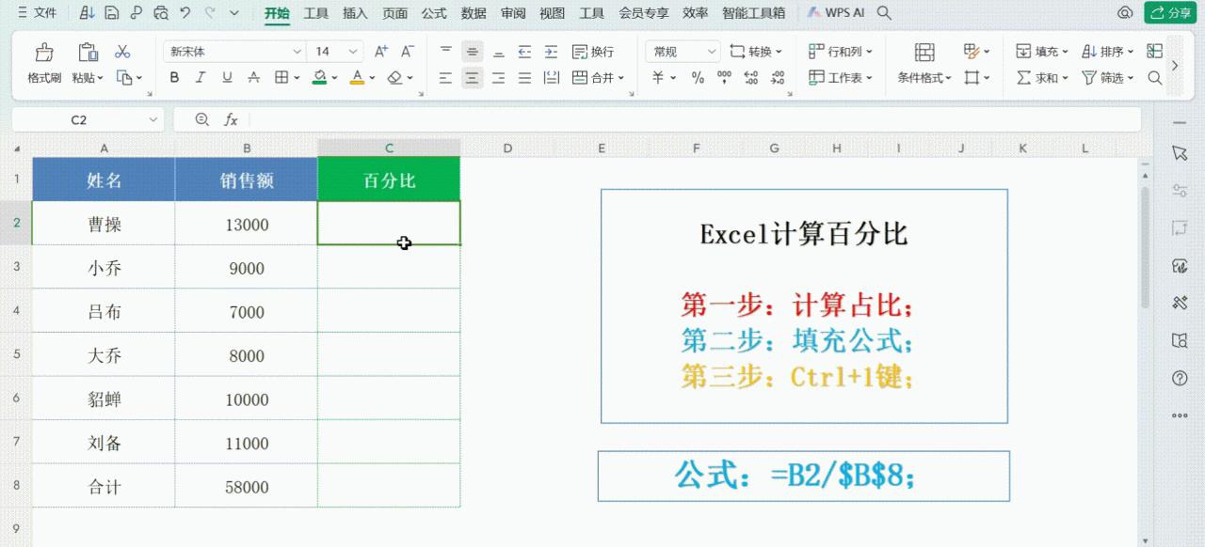Click the Undo arrow icon
The width and height of the screenshot is (1205, 547).
pyautogui.click(x=185, y=13)
